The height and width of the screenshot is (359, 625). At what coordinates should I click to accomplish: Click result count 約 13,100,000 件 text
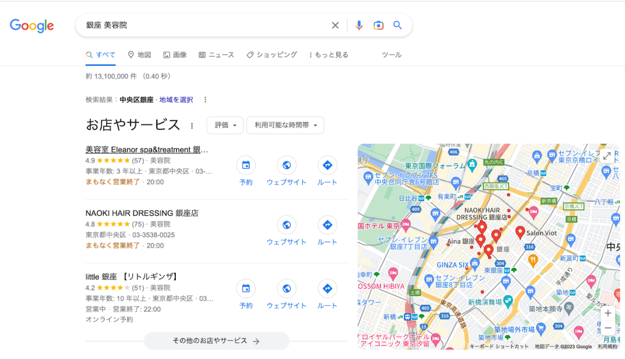pos(112,76)
